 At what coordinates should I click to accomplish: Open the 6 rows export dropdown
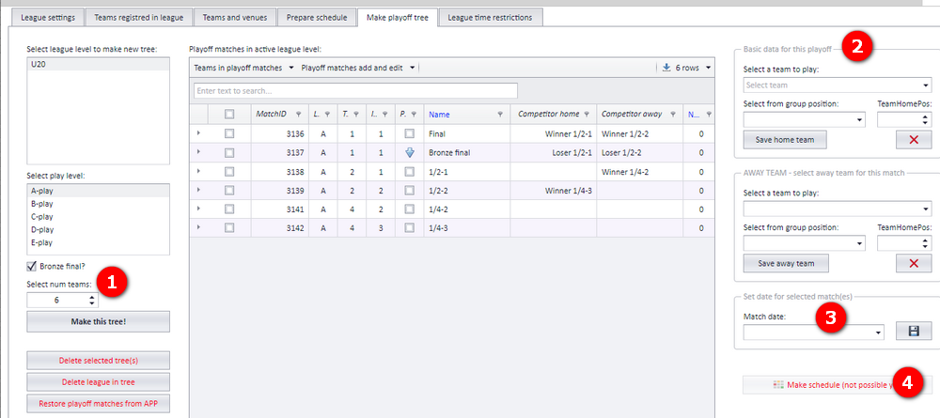(x=686, y=69)
